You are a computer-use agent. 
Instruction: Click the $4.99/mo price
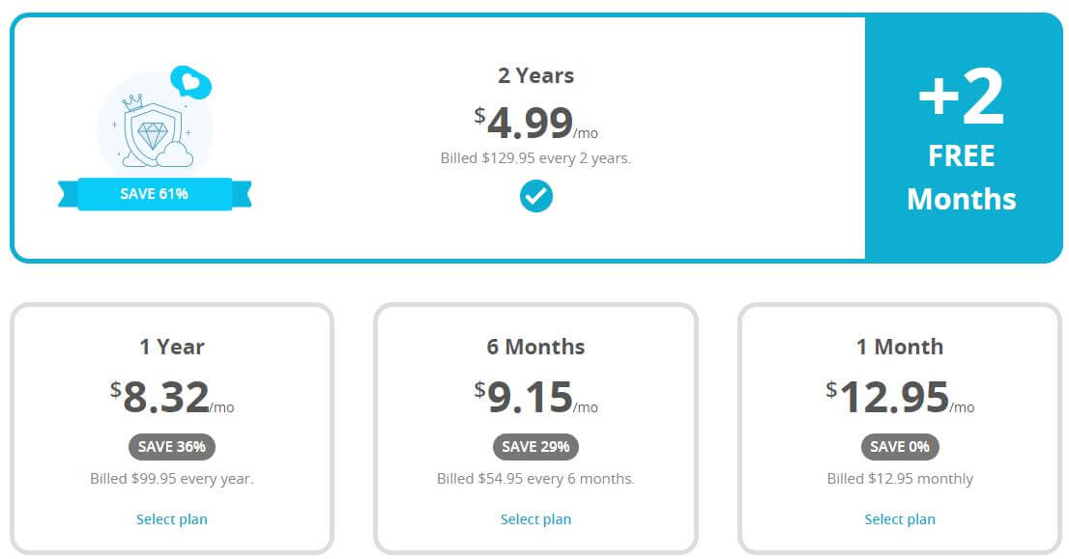click(535, 123)
